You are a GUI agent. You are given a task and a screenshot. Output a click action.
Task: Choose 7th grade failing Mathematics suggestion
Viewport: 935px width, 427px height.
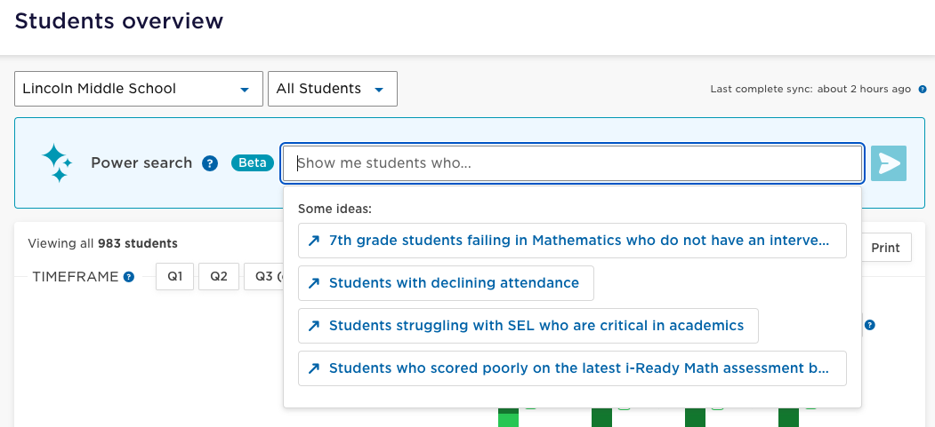point(572,241)
